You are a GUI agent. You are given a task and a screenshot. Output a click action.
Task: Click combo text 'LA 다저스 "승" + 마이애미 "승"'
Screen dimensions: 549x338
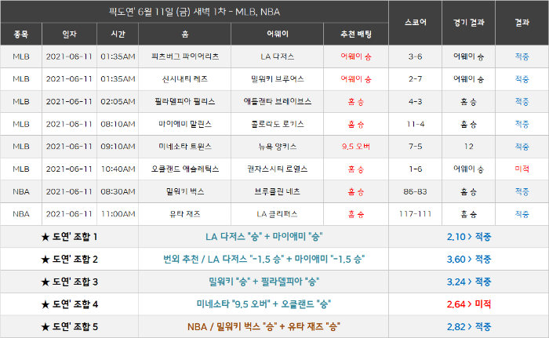(264, 237)
